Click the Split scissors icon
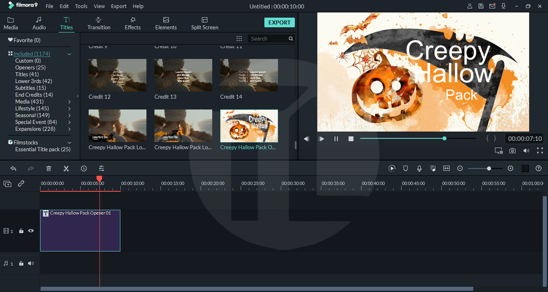Image resolution: width=548 pixels, height=292 pixels. (x=66, y=168)
